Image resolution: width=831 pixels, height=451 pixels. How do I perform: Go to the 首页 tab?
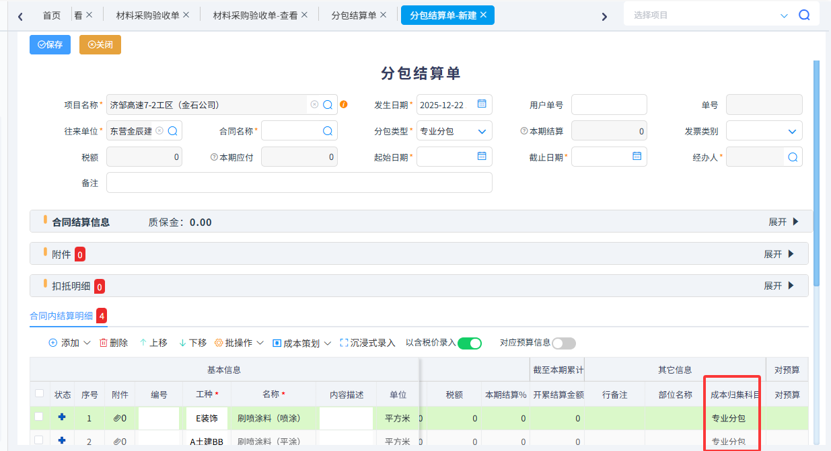pos(52,13)
